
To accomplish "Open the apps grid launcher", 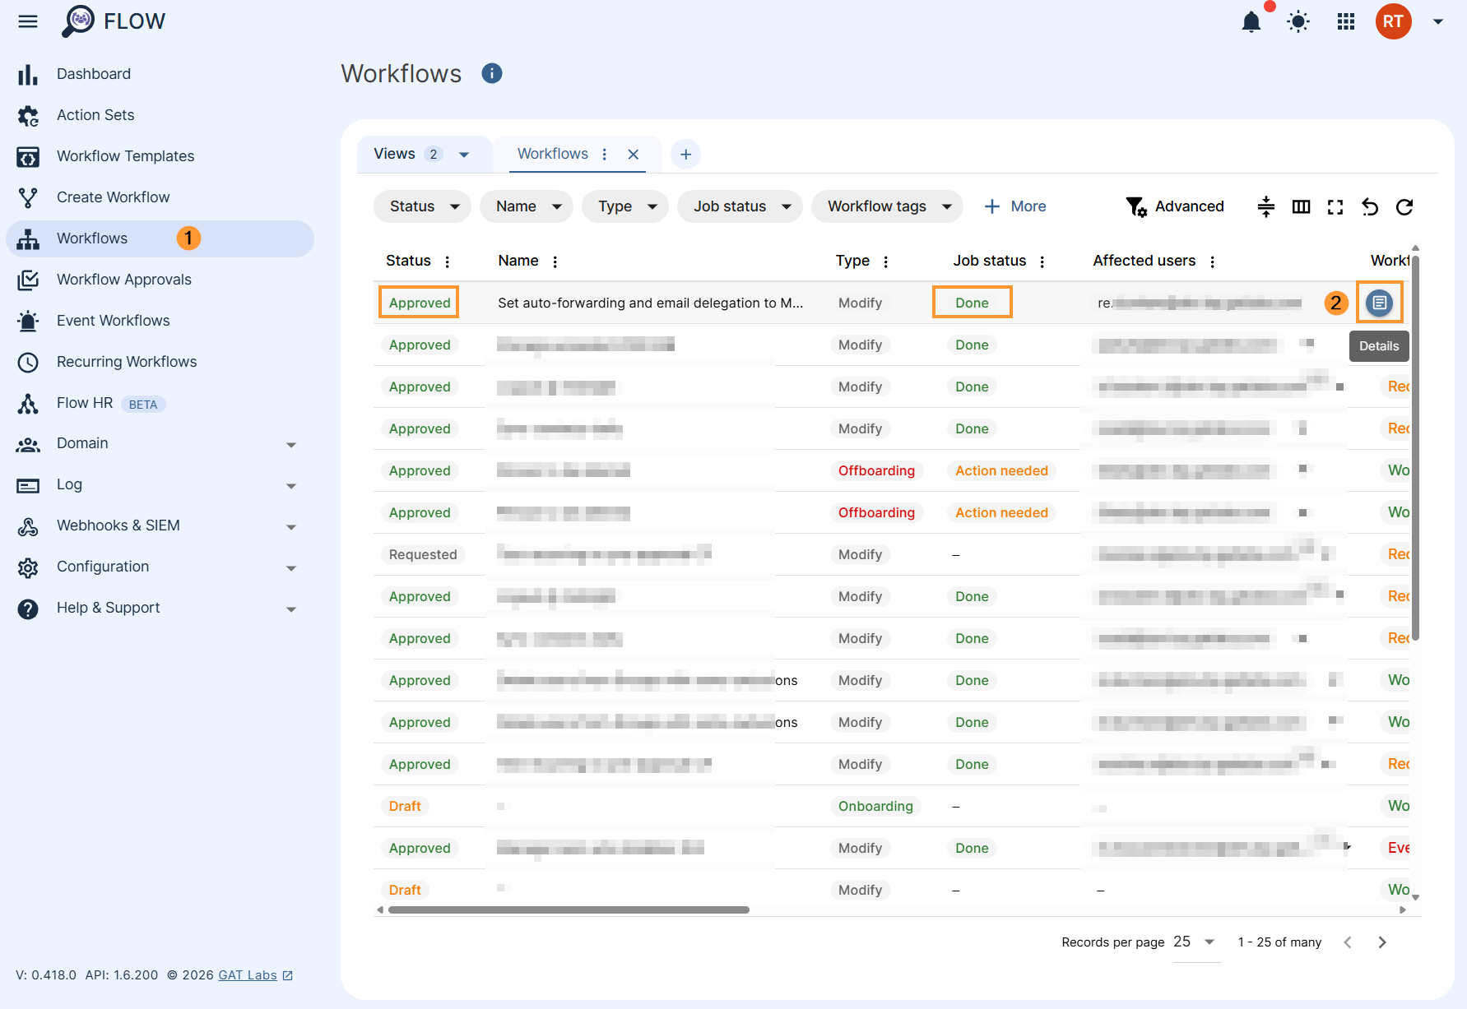I will pyautogui.click(x=1346, y=22).
